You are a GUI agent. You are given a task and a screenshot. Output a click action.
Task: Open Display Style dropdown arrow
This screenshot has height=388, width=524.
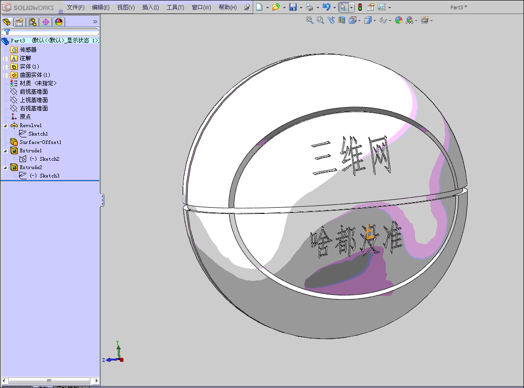pyautogui.click(x=375, y=20)
